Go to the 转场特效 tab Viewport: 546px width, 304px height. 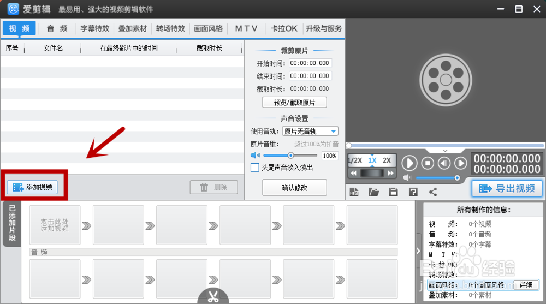pyautogui.click(x=170, y=28)
